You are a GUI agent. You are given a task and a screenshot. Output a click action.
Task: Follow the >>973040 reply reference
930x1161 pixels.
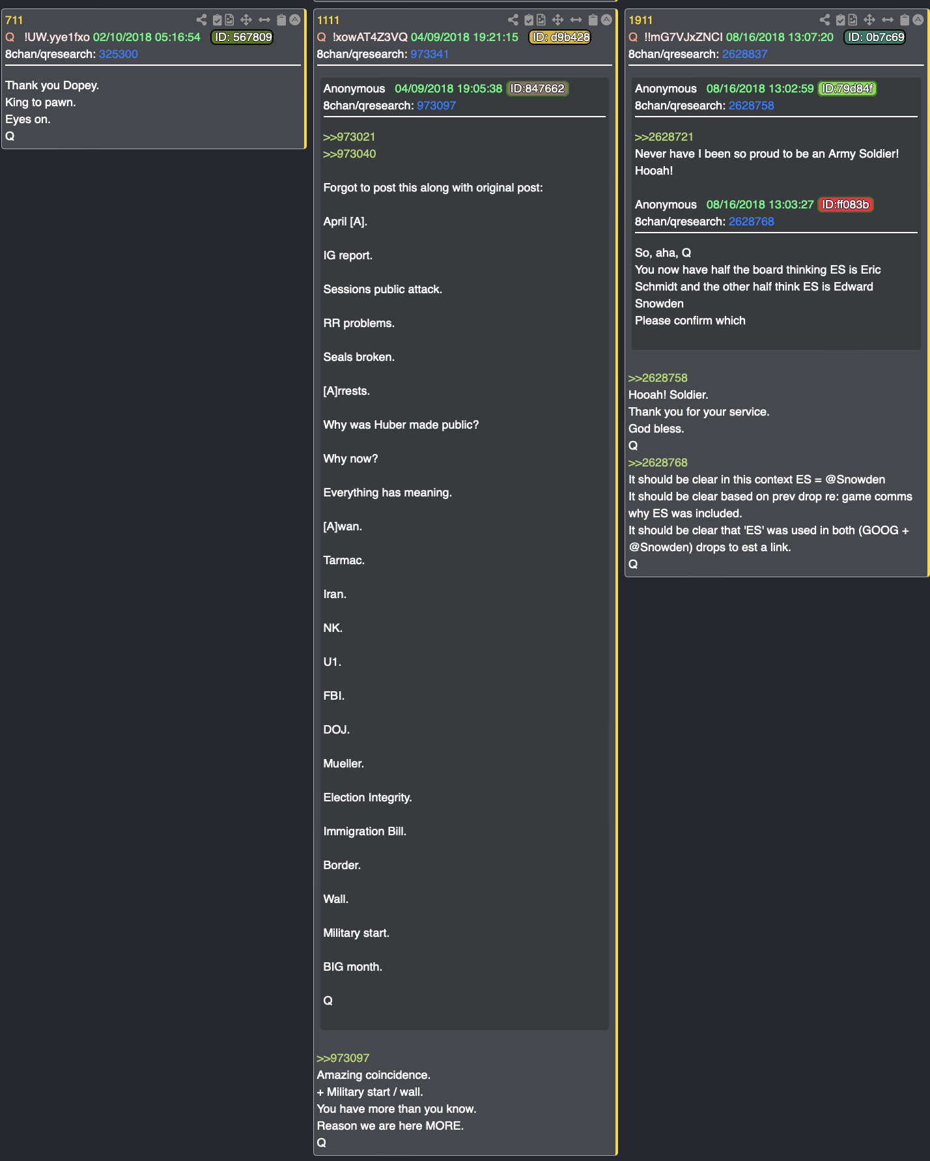tap(350, 154)
